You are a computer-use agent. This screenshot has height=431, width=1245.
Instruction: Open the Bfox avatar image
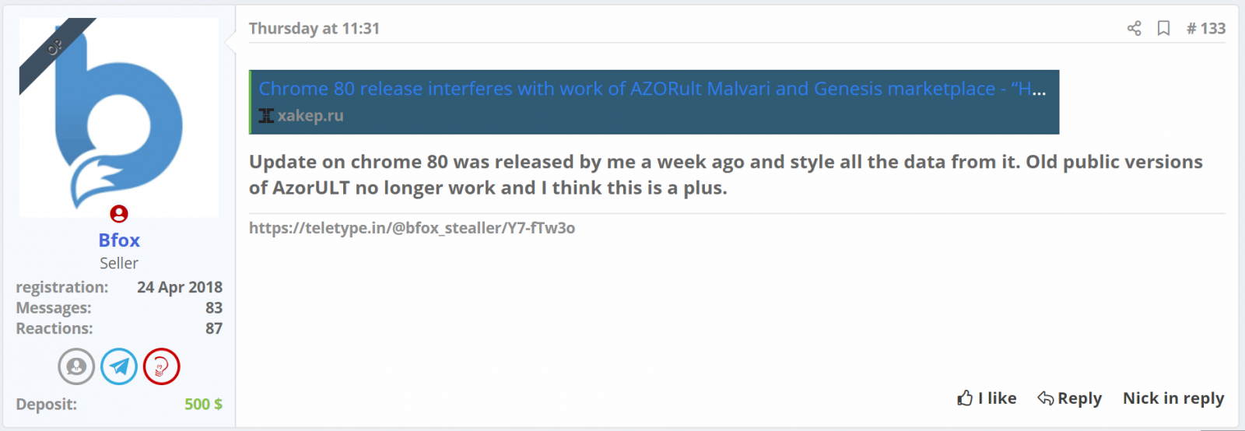point(119,117)
